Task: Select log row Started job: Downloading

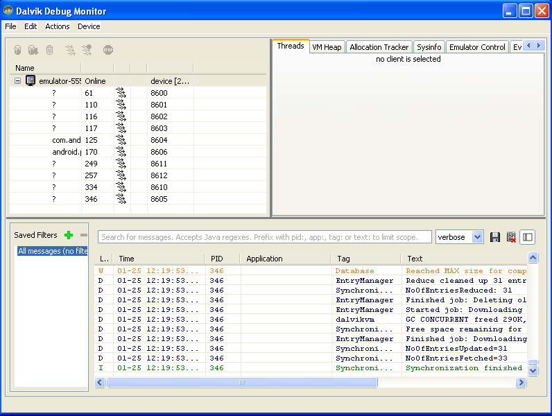Action: click(x=311, y=310)
